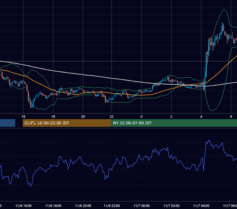The height and width of the screenshot is (209, 237).
Task: Select the NY 22:00-07:00 JST session bar
Action: (x=174, y=123)
